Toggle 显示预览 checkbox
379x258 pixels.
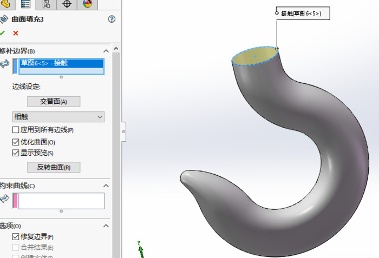(16, 153)
